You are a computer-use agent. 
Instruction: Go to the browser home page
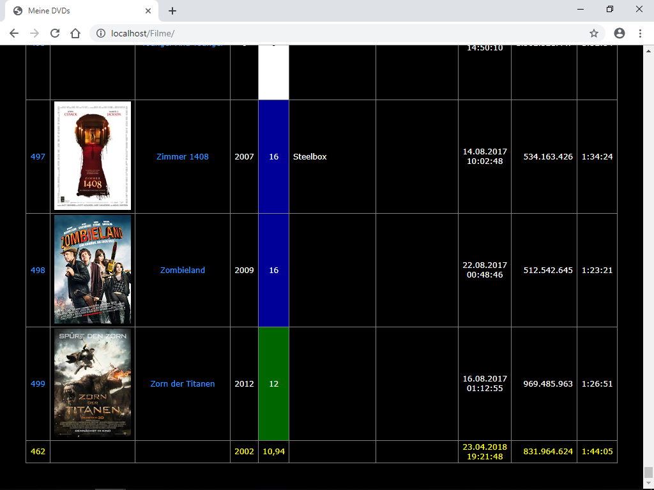tap(75, 33)
